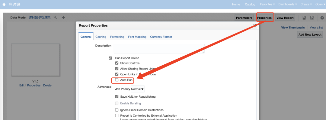Click the V1.0 layout name
The image size is (326, 120).
click(35, 81)
